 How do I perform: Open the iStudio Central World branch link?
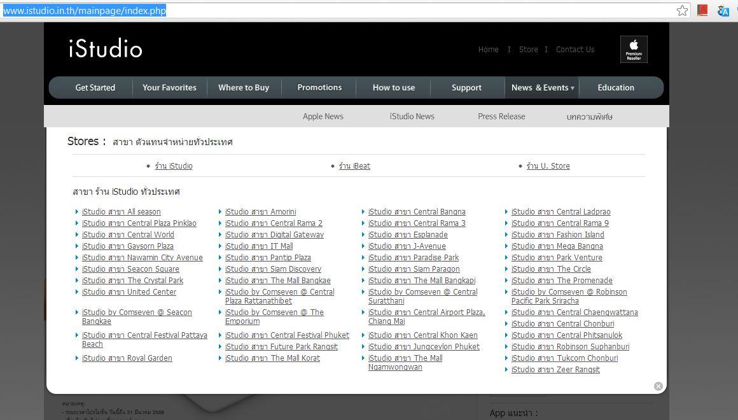(128, 235)
